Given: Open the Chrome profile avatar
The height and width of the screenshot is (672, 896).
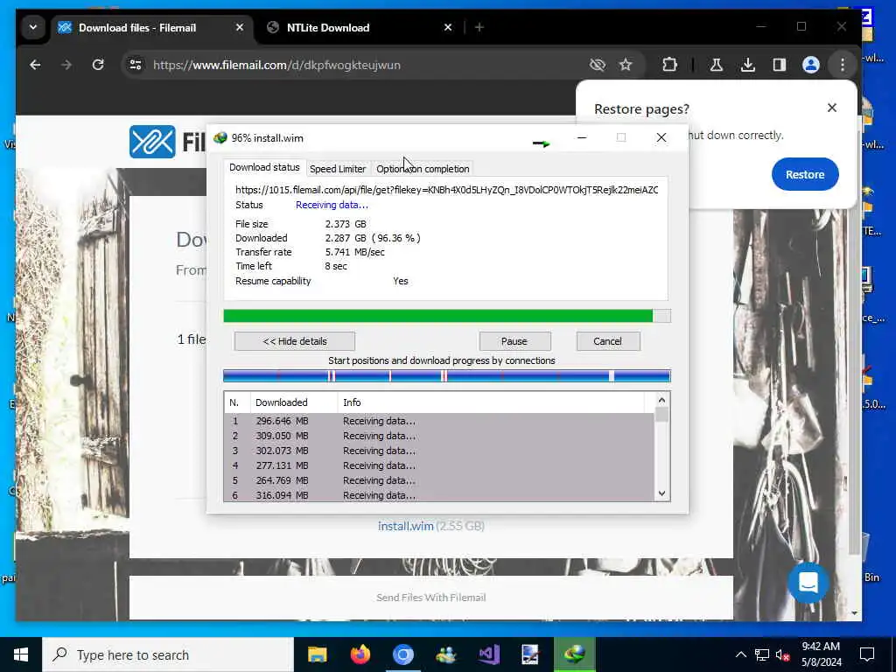Looking at the screenshot, I should click(810, 65).
